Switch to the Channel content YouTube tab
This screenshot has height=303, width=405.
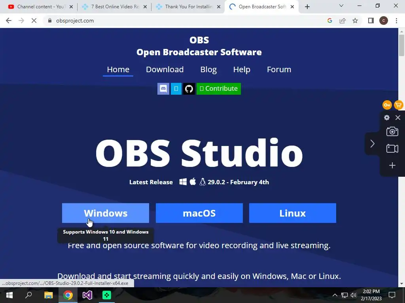39,7
